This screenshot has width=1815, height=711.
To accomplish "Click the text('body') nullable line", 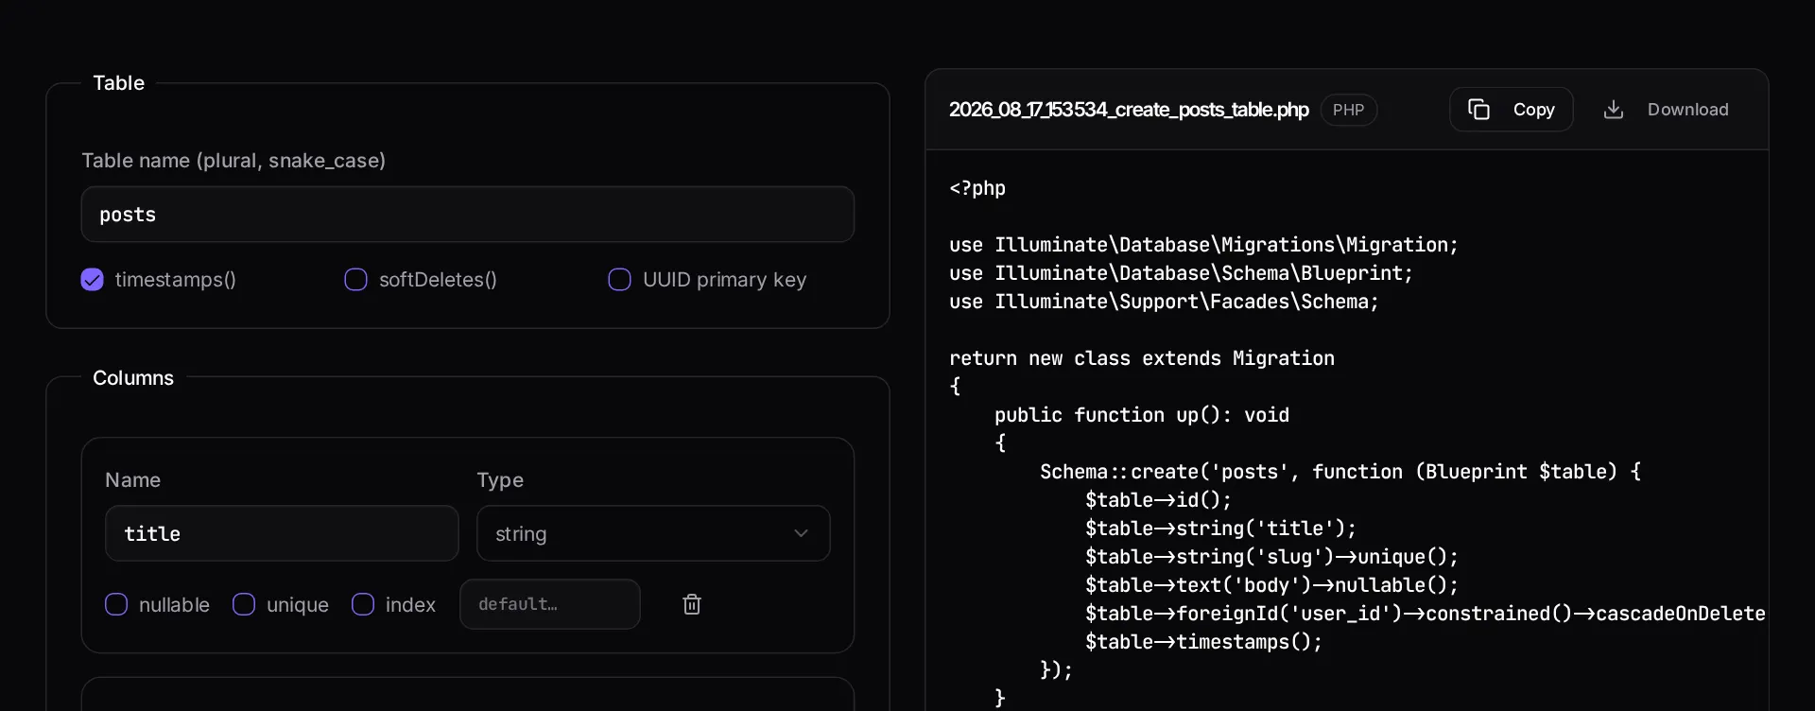I will coord(1271,585).
